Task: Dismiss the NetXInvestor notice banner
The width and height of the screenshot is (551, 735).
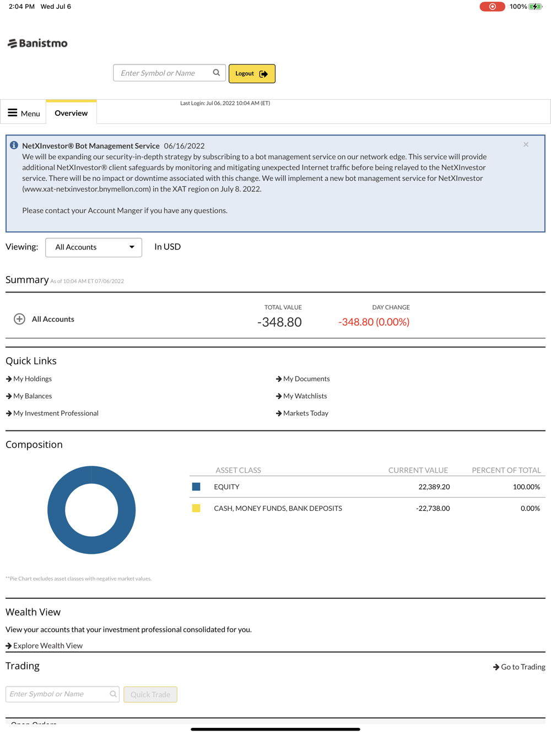Action: (526, 144)
